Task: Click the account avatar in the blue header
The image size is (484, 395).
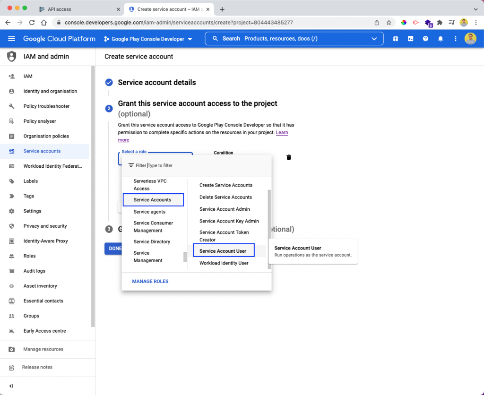Action: [470, 39]
